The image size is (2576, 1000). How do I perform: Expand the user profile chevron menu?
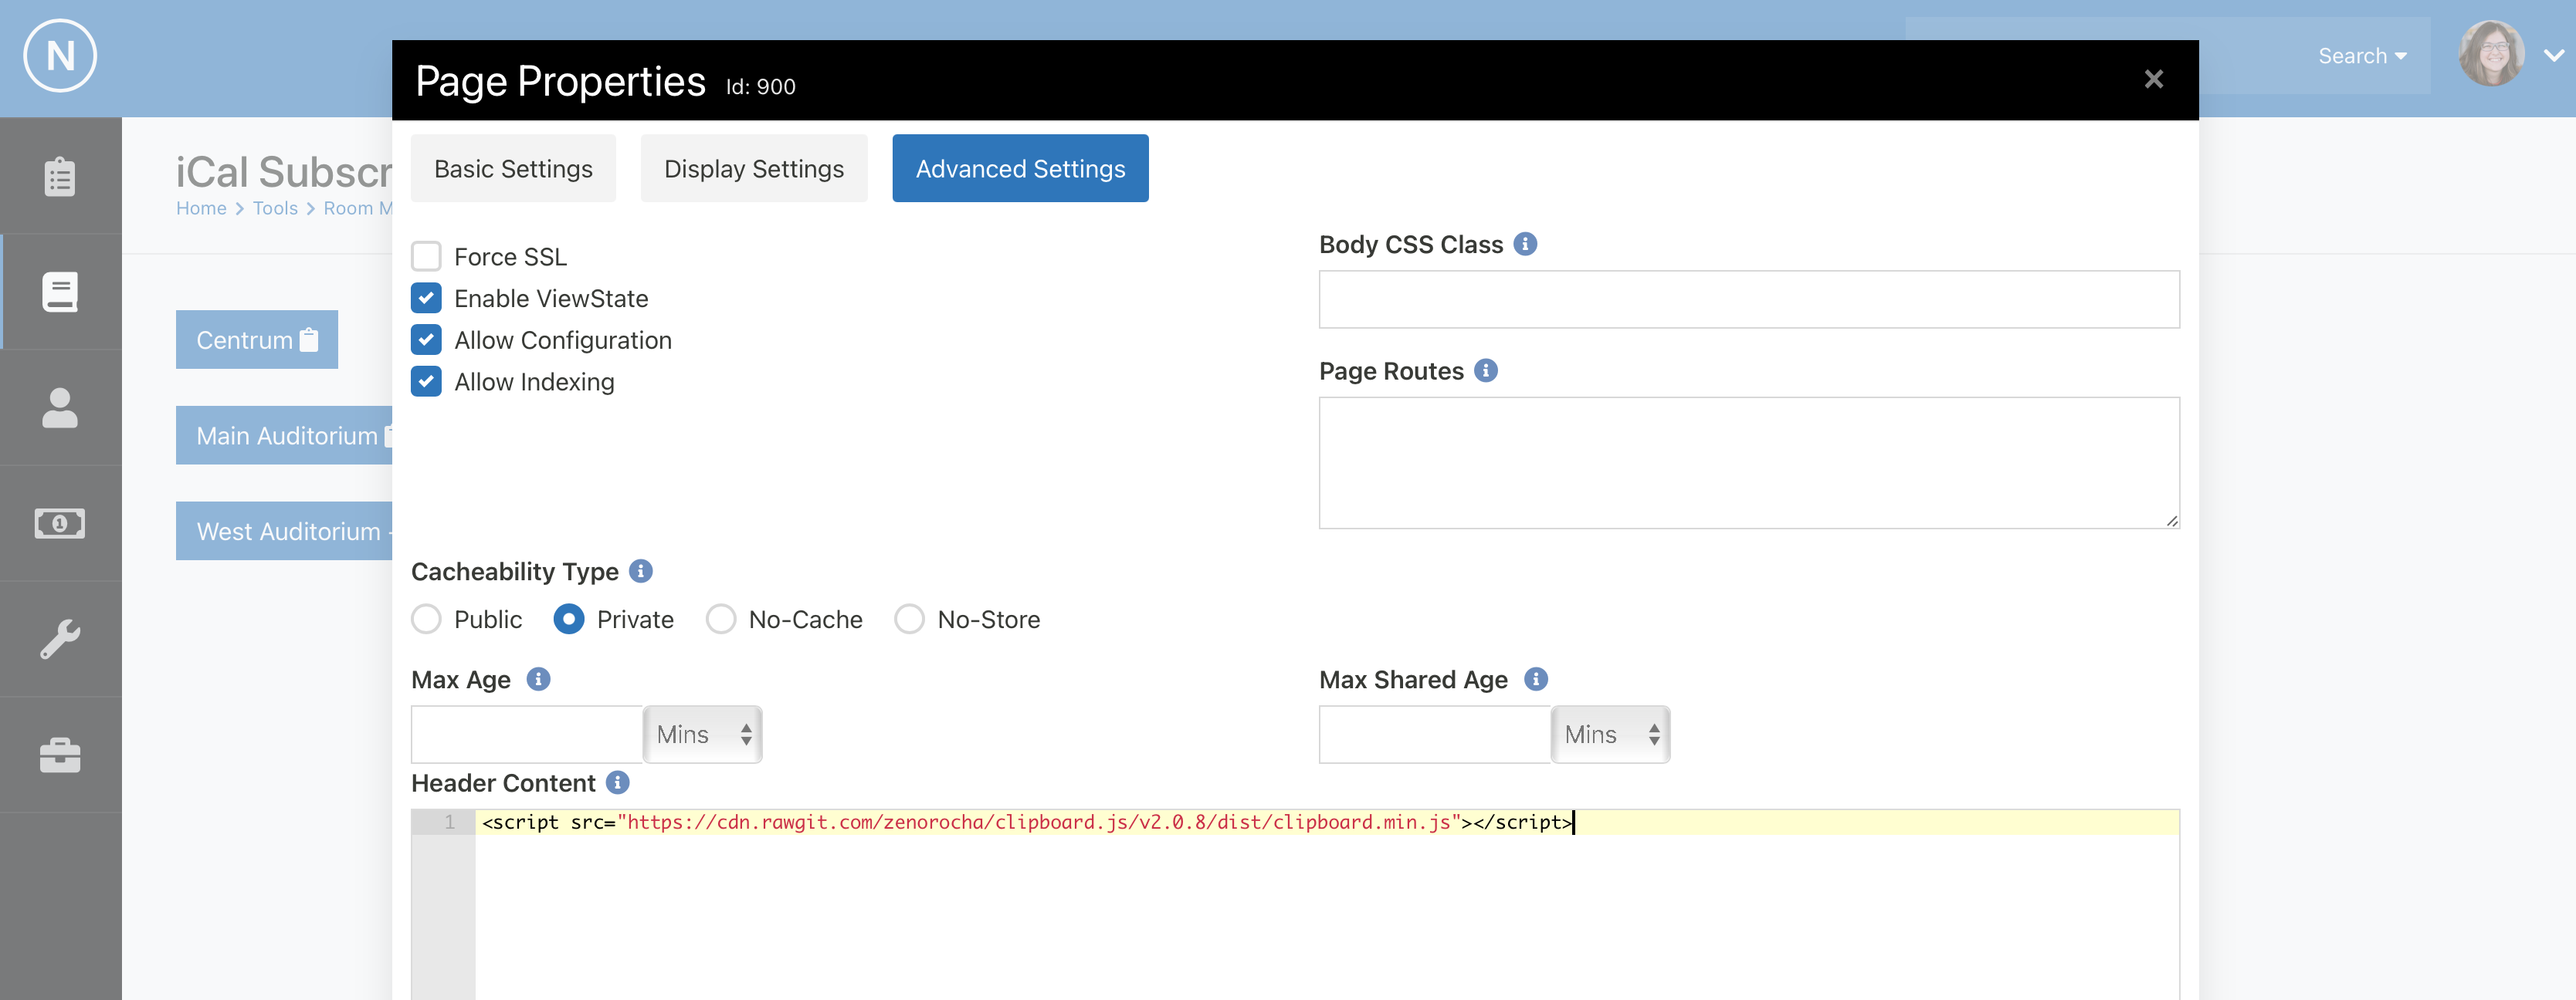pos(2555,56)
